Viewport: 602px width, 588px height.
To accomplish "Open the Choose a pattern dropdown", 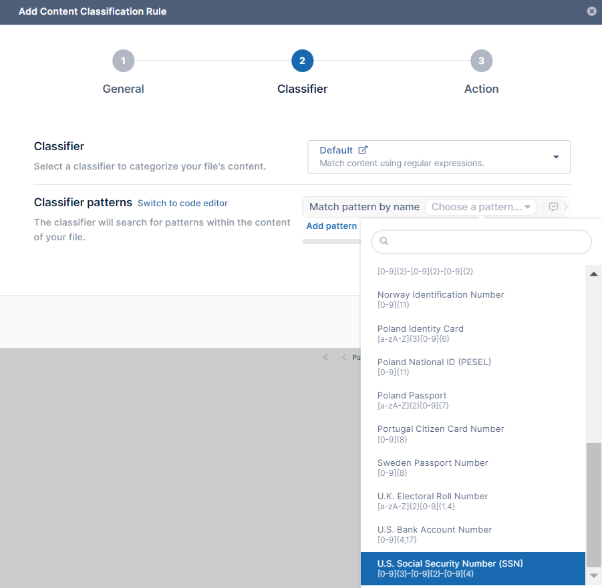I will click(x=480, y=207).
